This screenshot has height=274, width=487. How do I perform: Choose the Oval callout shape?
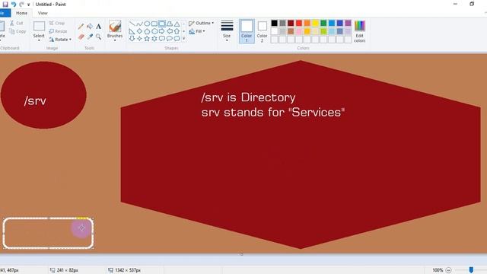click(169, 39)
